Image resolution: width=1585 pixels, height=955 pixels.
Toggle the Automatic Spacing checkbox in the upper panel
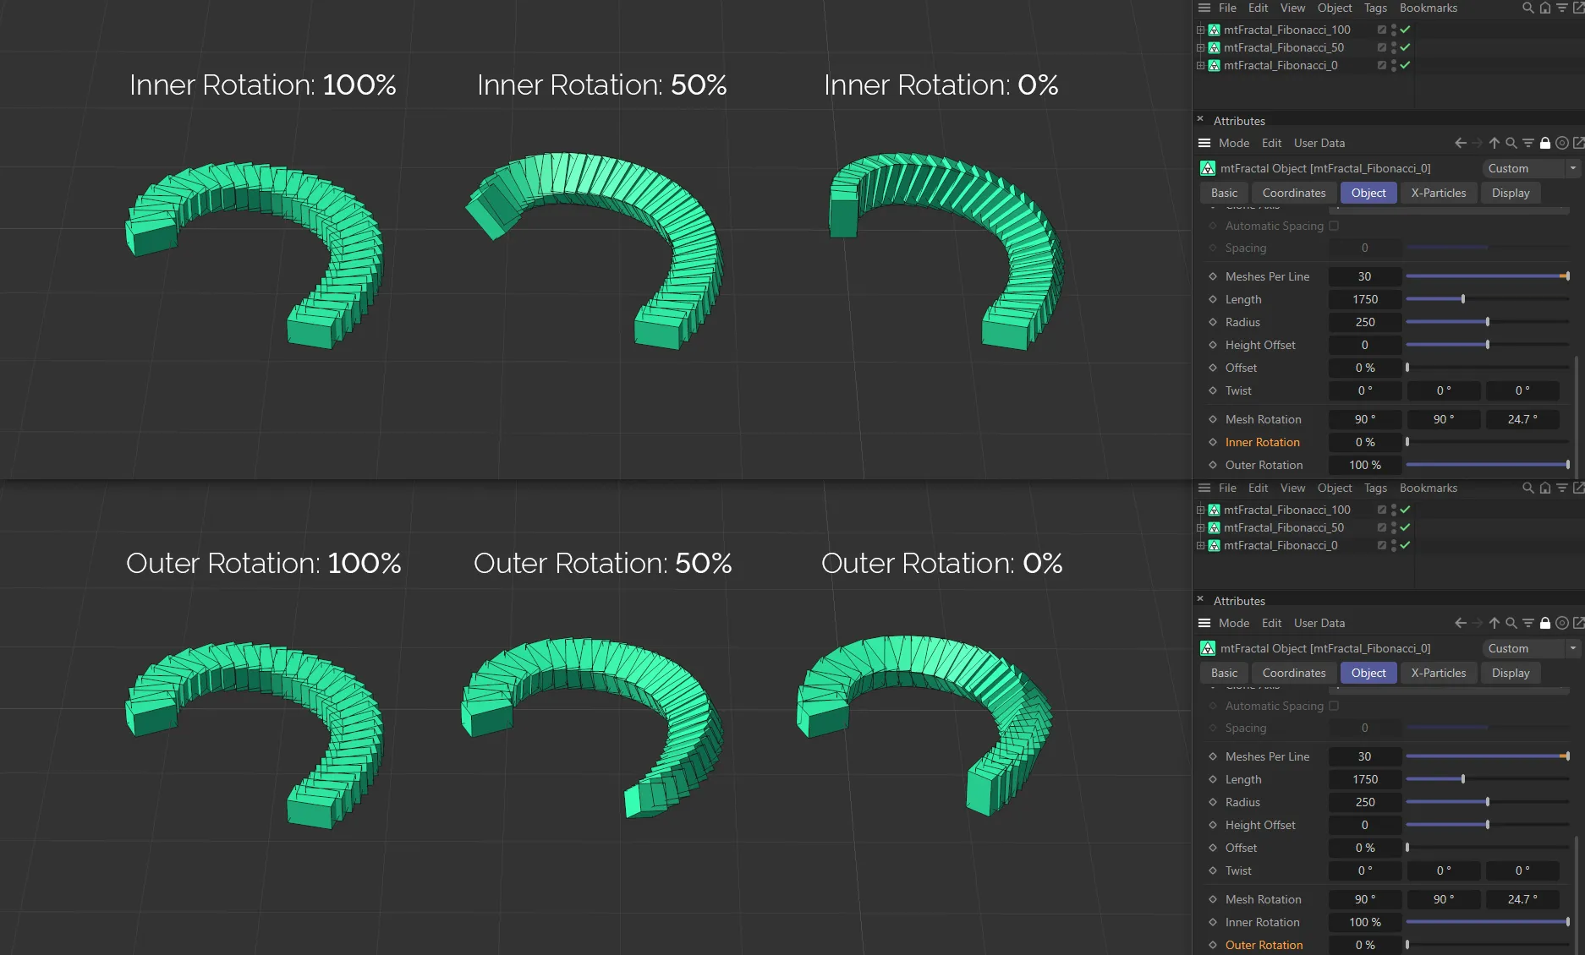[x=1334, y=226]
